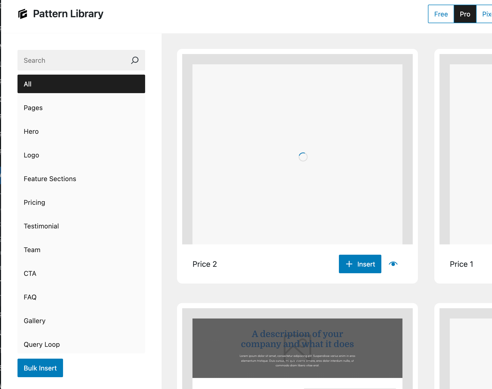
Task: Click the search magnifier icon
Action: pyautogui.click(x=135, y=60)
